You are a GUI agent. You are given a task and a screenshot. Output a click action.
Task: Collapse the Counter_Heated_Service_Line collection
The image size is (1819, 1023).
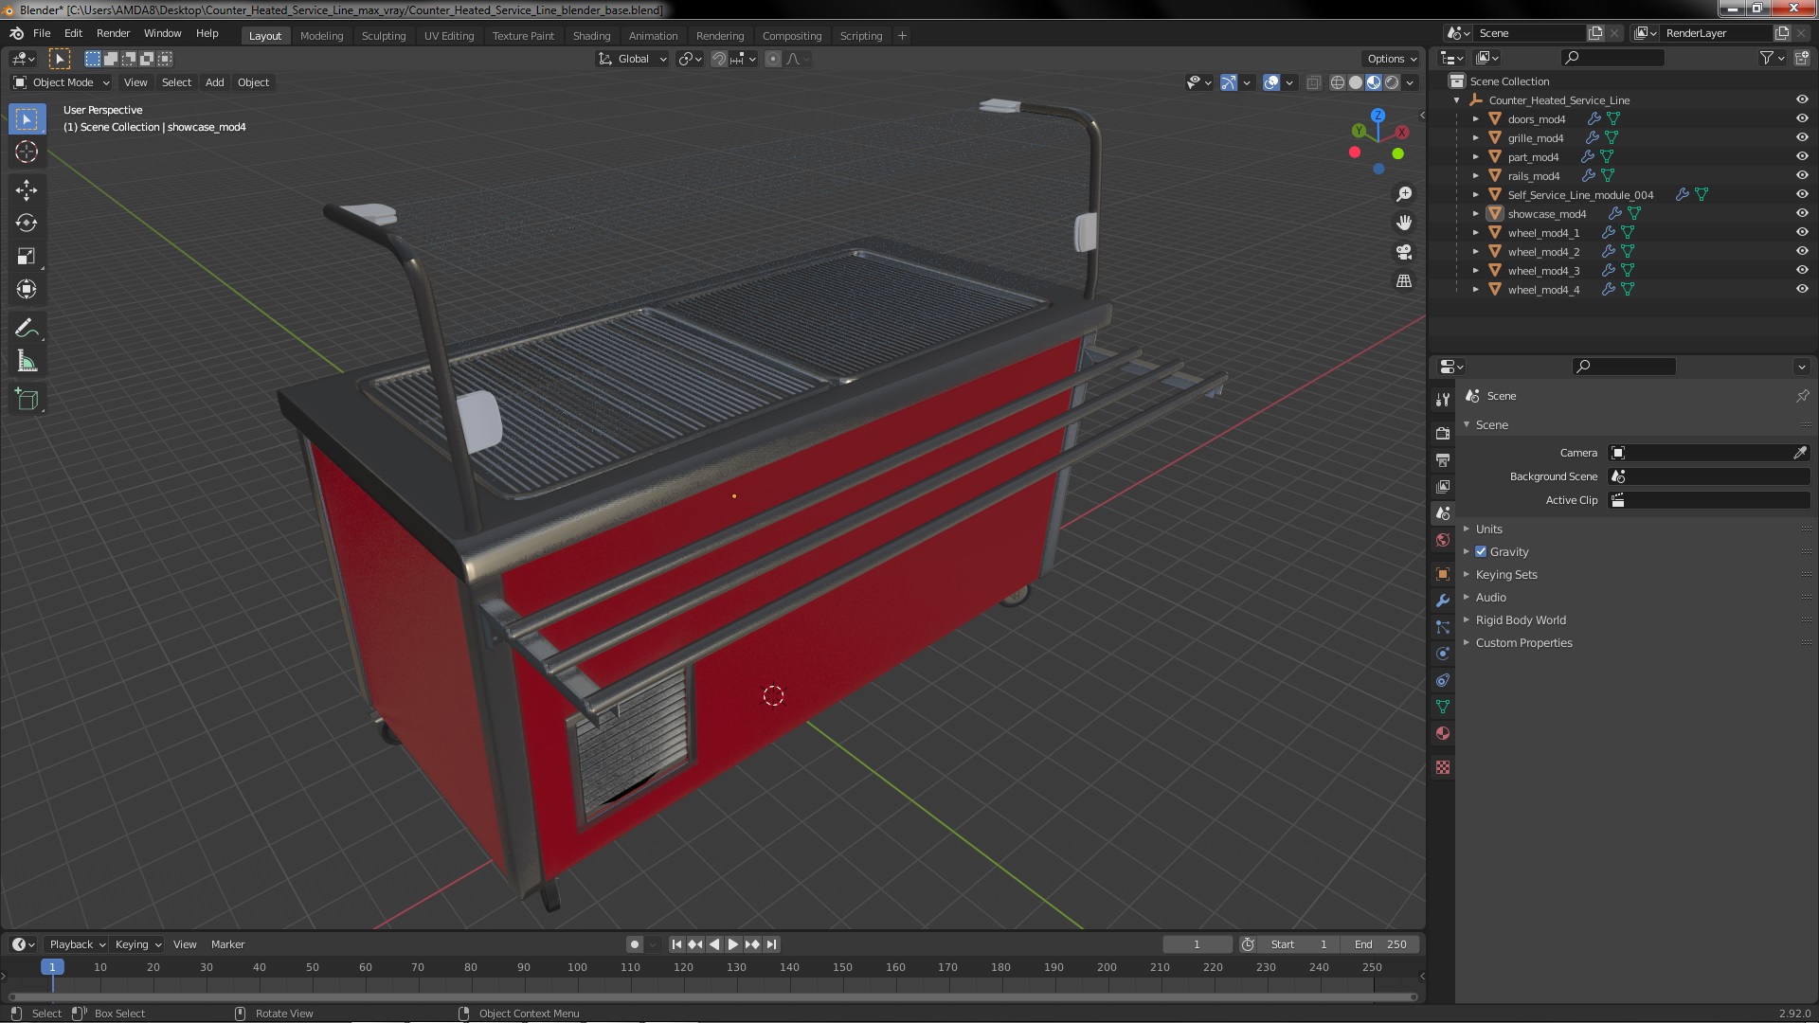click(x=1457, y=99)
